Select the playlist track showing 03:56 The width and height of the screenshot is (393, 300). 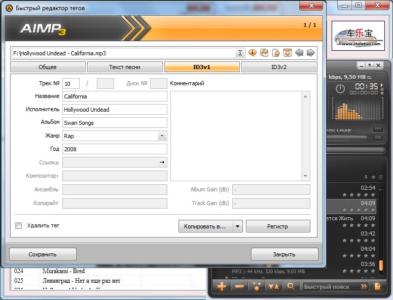click(351, 267)
